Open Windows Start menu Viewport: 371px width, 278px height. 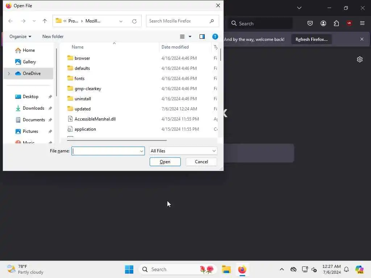pos(129,269)
